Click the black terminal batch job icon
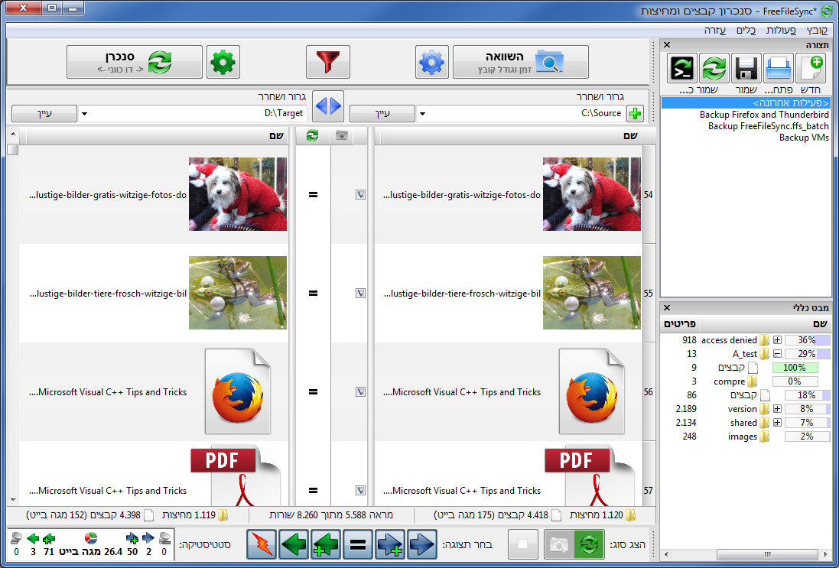Image resolution: width=839 pixels, height=568 pixels. (x=681, y=68)
